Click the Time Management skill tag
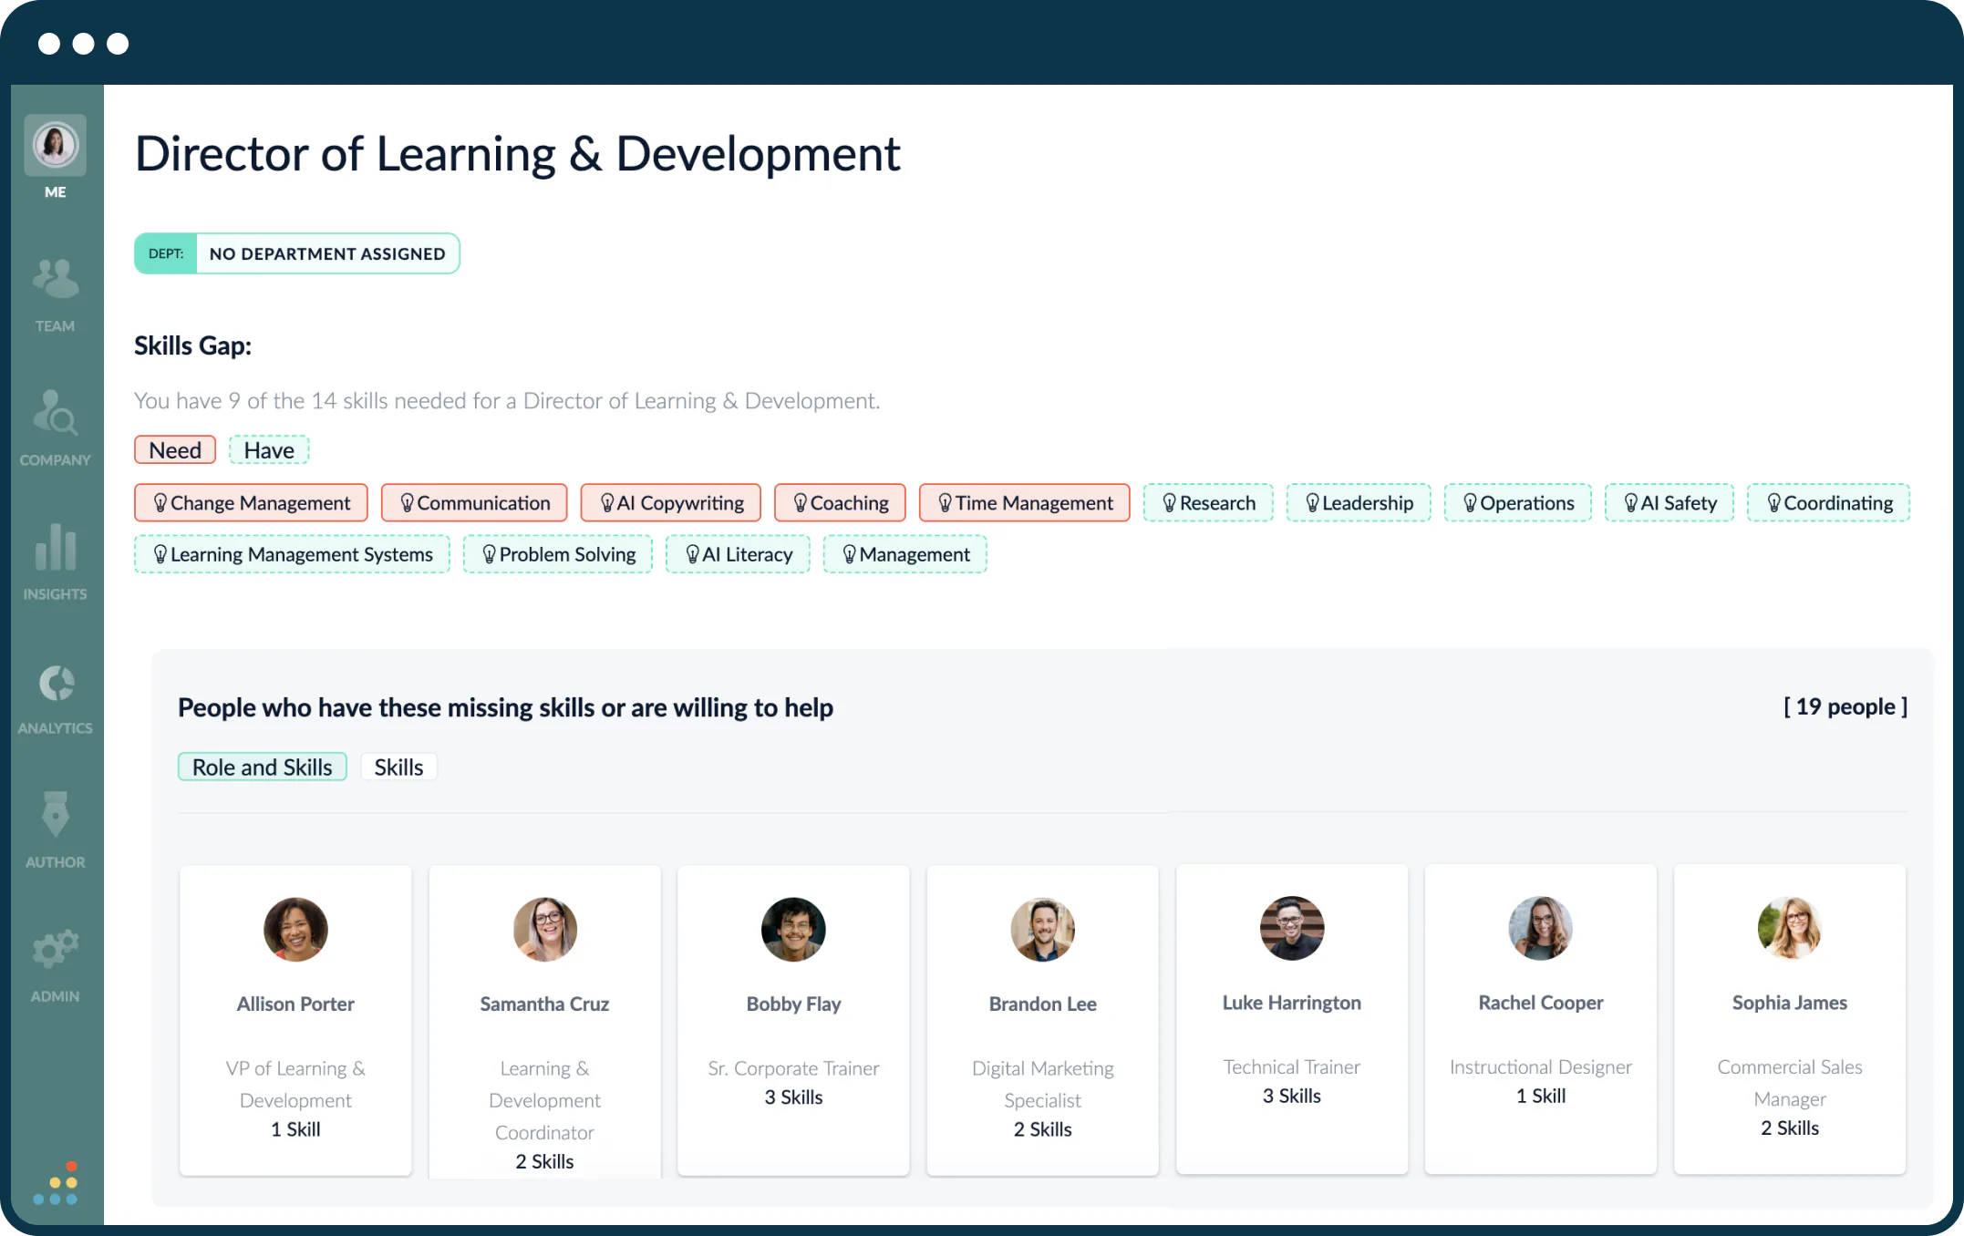Image resolution: width=1964 pixels, height=1236 pixels. tap(1025, 503)
